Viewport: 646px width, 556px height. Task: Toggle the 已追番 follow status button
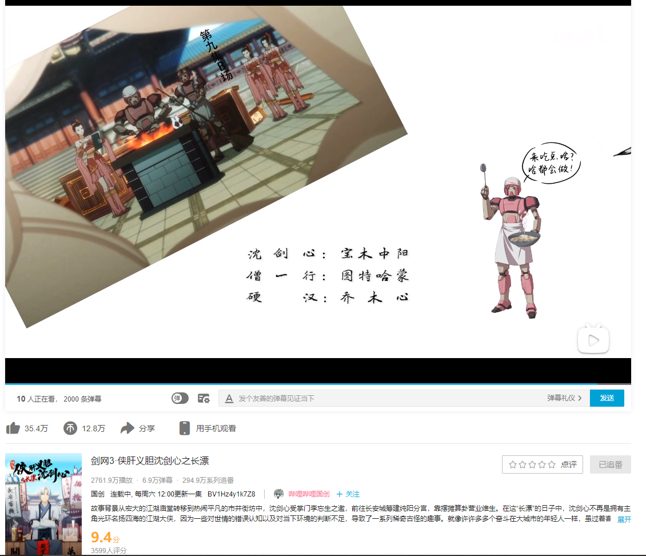[x=610, y=464]
